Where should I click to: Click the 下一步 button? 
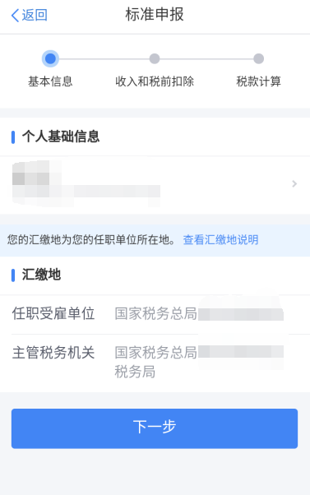[x=155, y=428]
